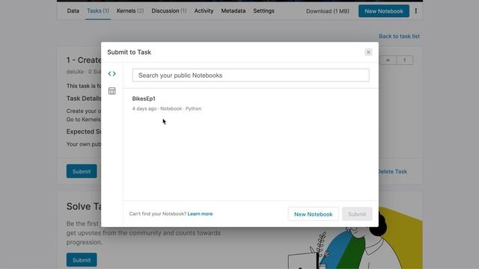The image size is (479, 269).
Task: Open the Settings tab
Action: point(263,10)
